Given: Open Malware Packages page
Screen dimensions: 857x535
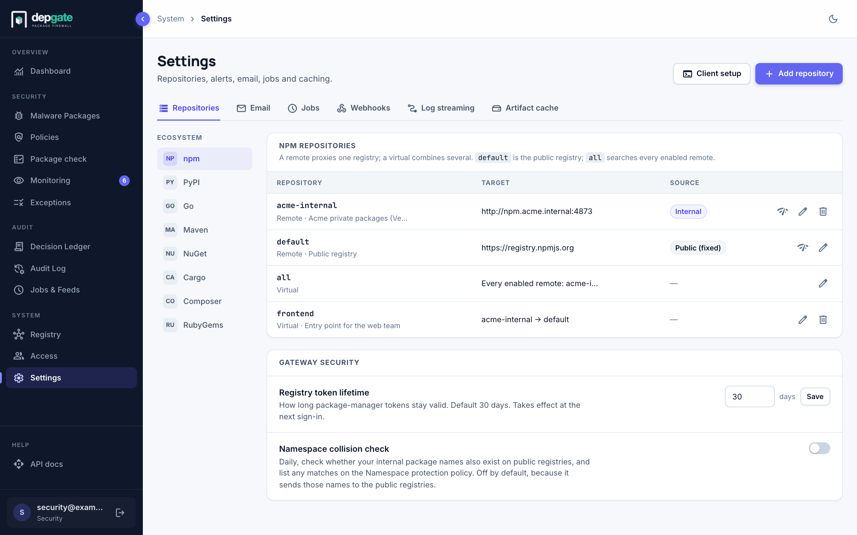Looking at the screenshot, I should [71, 116].
